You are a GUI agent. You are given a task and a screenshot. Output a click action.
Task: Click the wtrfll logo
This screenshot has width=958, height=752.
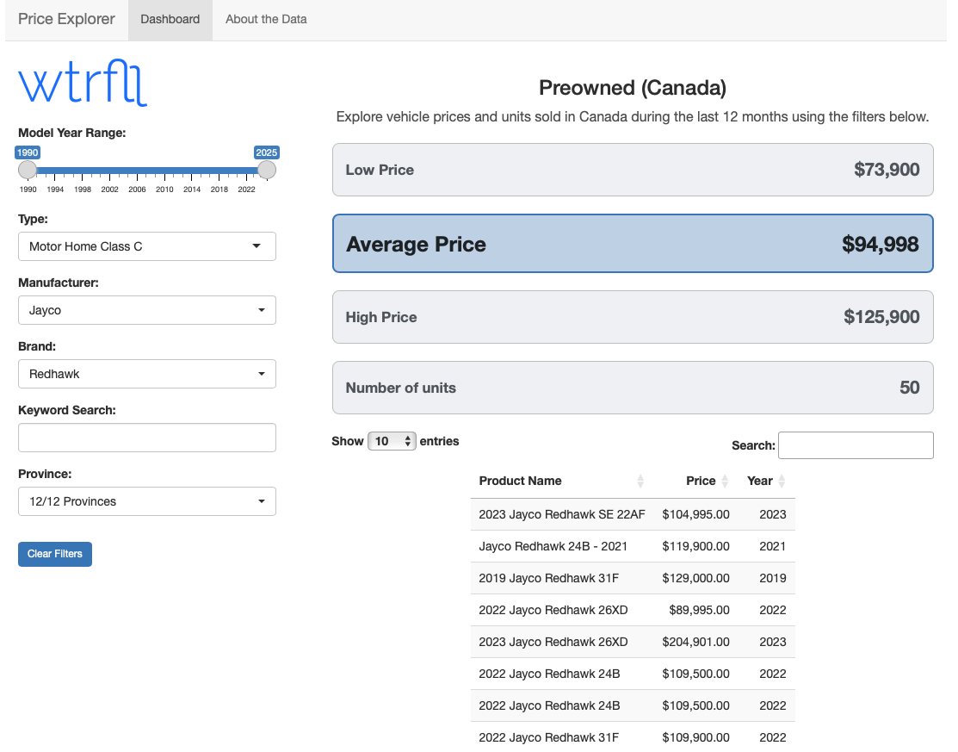[x=83, y=83]
